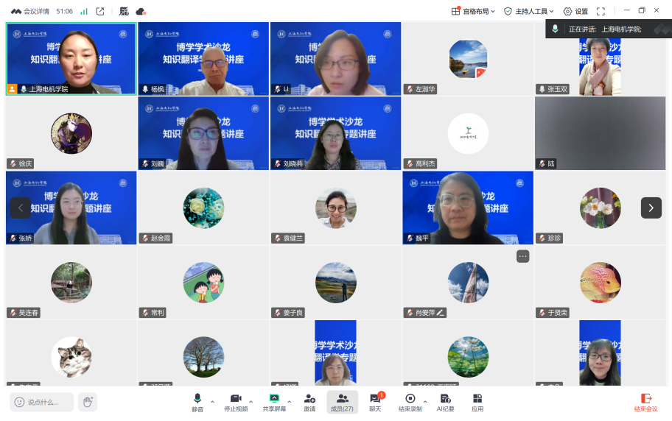Open 设置 settings from the top bar

pos(575,11)
